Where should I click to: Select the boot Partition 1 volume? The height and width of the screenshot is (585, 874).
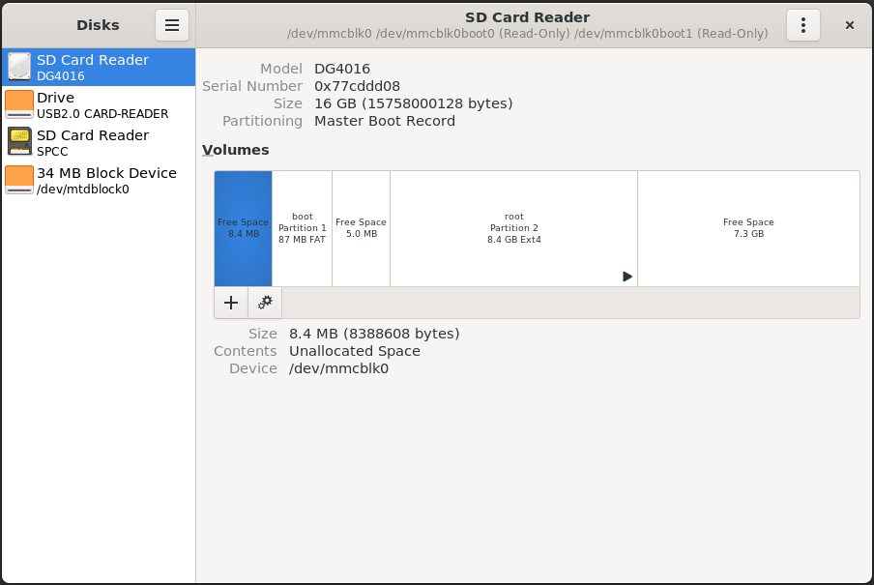(x=302, y=228)
